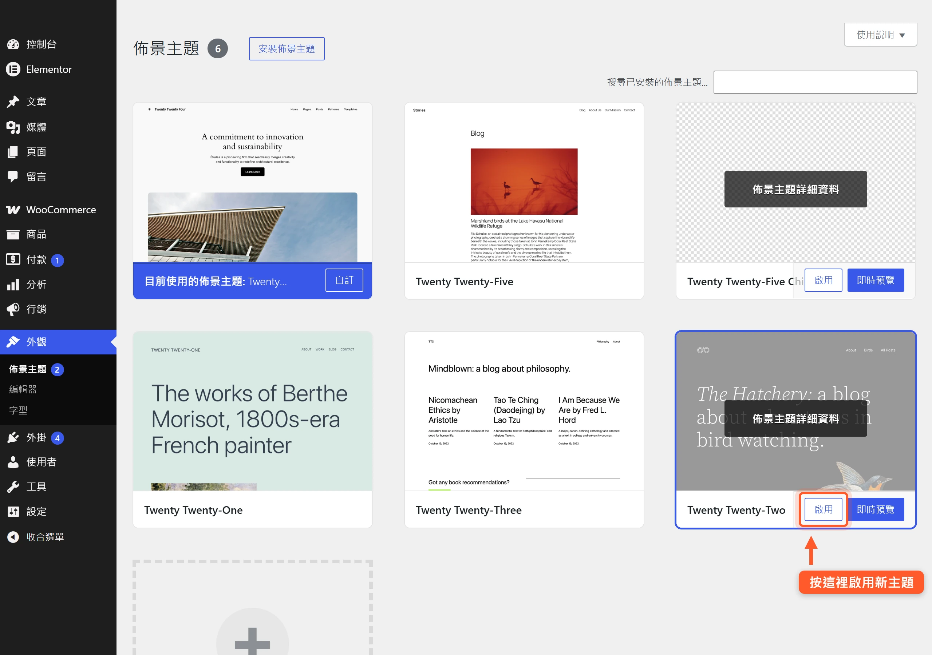Expand the 使用說明 help dropdown
This screenshot has width=932, height=655.
coord(880,35)
